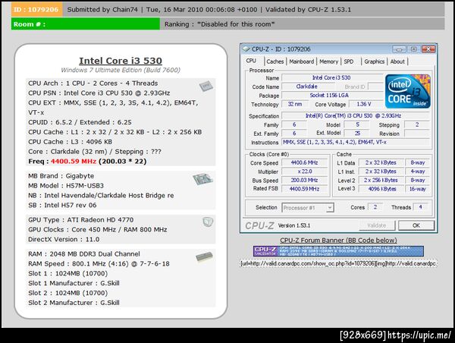Click the ID : 1079206 orange badge
455x343 pixels.
pyautogui.click(x=36, y=10)
